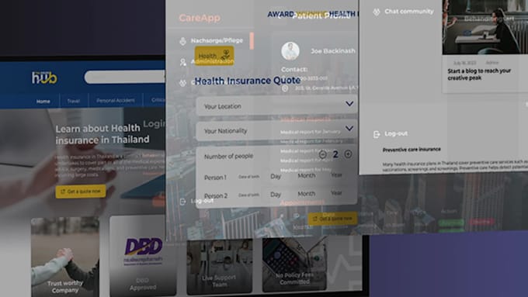
Task: Open the Home tab on the hub site
Action: point(43,102)
